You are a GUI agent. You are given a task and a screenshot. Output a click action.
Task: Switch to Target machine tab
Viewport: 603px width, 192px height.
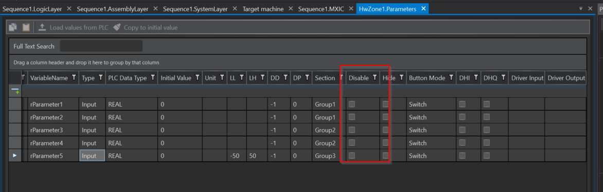click(x=263, y=9)
